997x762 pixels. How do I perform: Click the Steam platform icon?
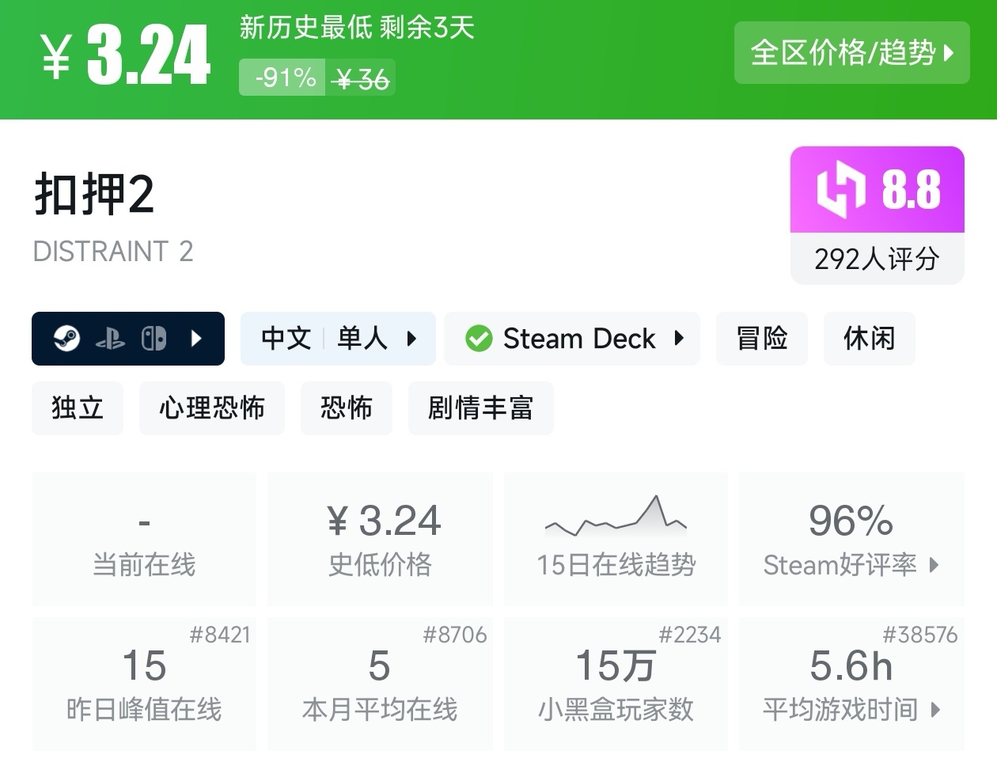pyautogui.click(x=66, y=339)
